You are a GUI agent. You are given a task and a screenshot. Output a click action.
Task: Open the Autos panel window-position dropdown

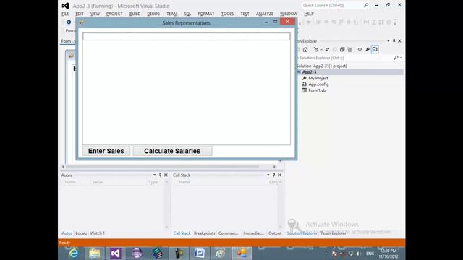pos(154,175)
